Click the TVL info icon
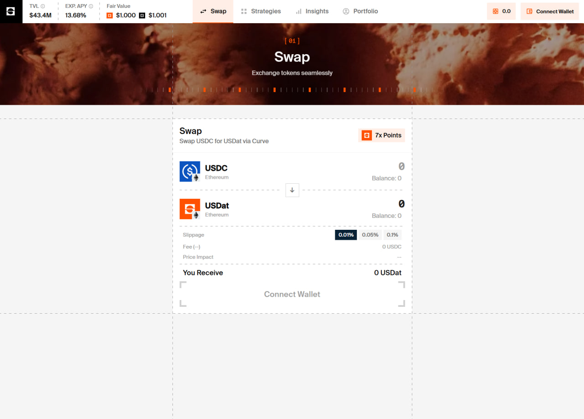584x419 pixels. tap(43, 6)
